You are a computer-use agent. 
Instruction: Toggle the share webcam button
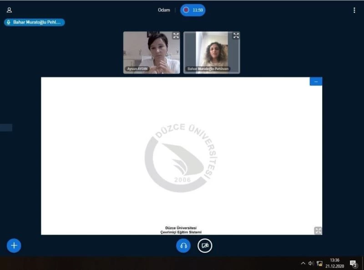pyautogui.click(x=205, y=245)
